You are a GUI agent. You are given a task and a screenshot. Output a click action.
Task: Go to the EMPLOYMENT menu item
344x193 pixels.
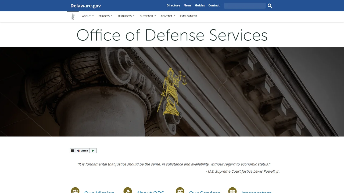coord(189,16)
